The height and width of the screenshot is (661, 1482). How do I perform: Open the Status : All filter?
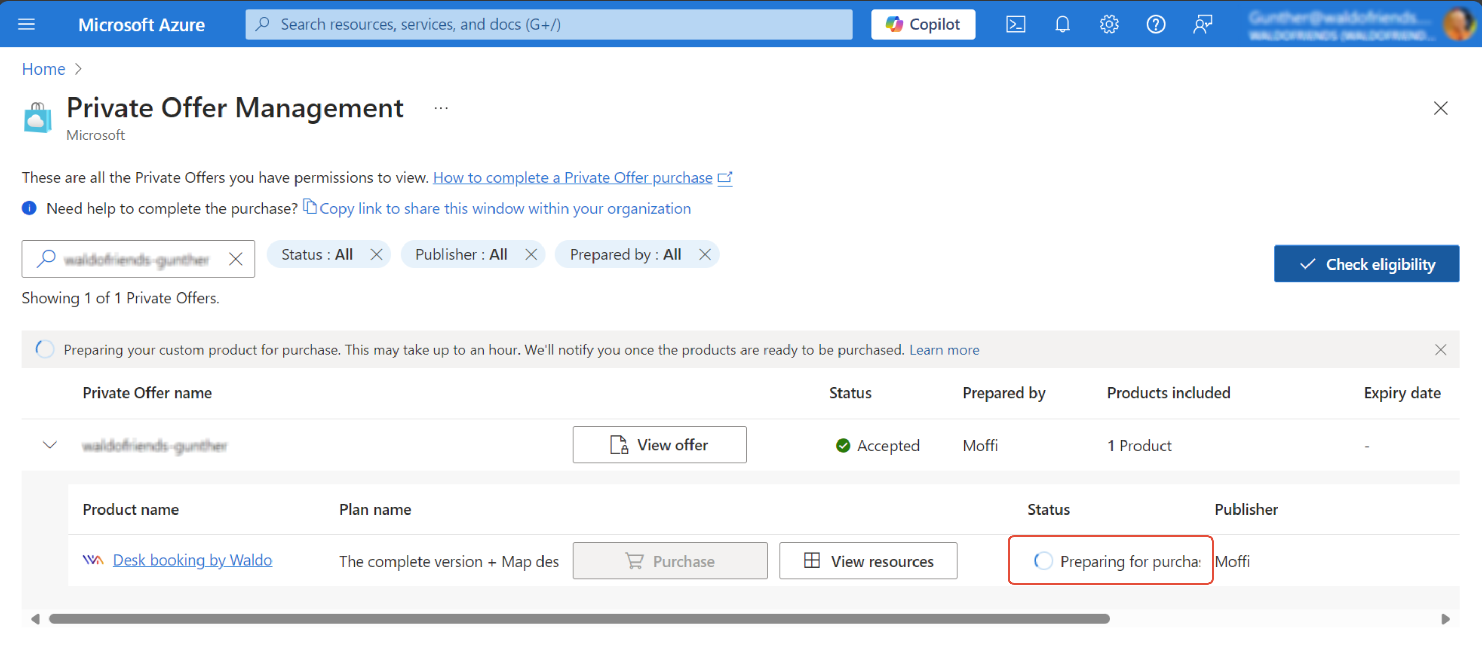tap(316, 254)
